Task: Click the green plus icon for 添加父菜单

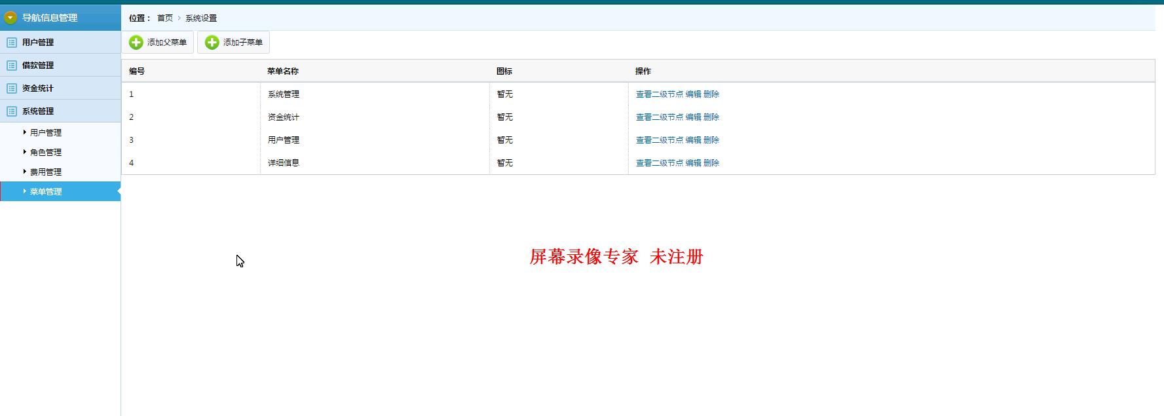Action: point(136,43)
